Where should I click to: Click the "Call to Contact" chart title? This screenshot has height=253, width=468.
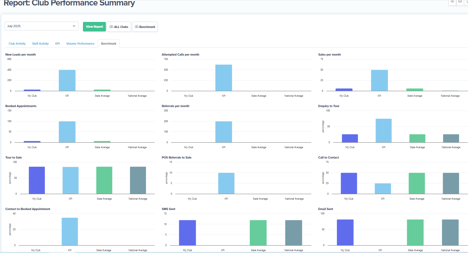tap(328, 157)
